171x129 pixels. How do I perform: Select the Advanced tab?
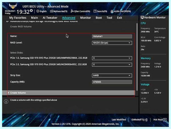click(69, 18)
